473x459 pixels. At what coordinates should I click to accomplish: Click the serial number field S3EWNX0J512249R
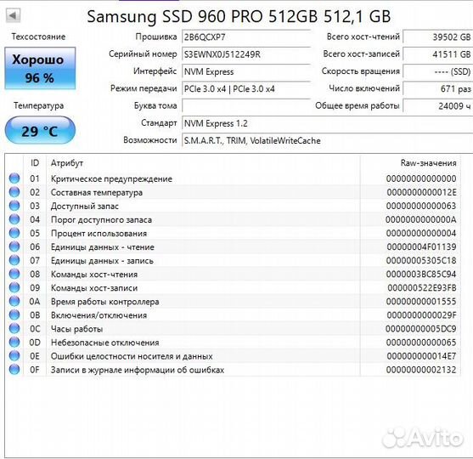246,54
